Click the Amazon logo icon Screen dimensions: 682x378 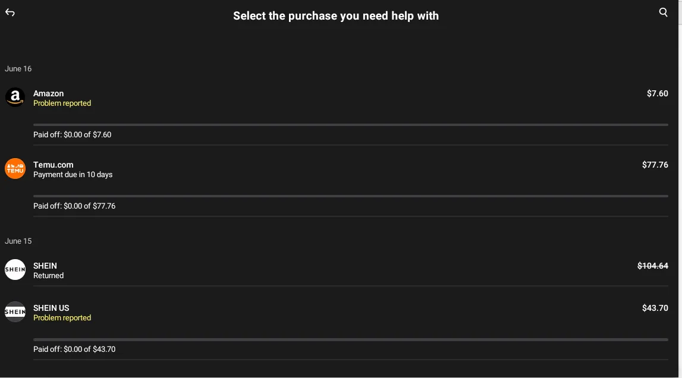[x=15, y=97]
